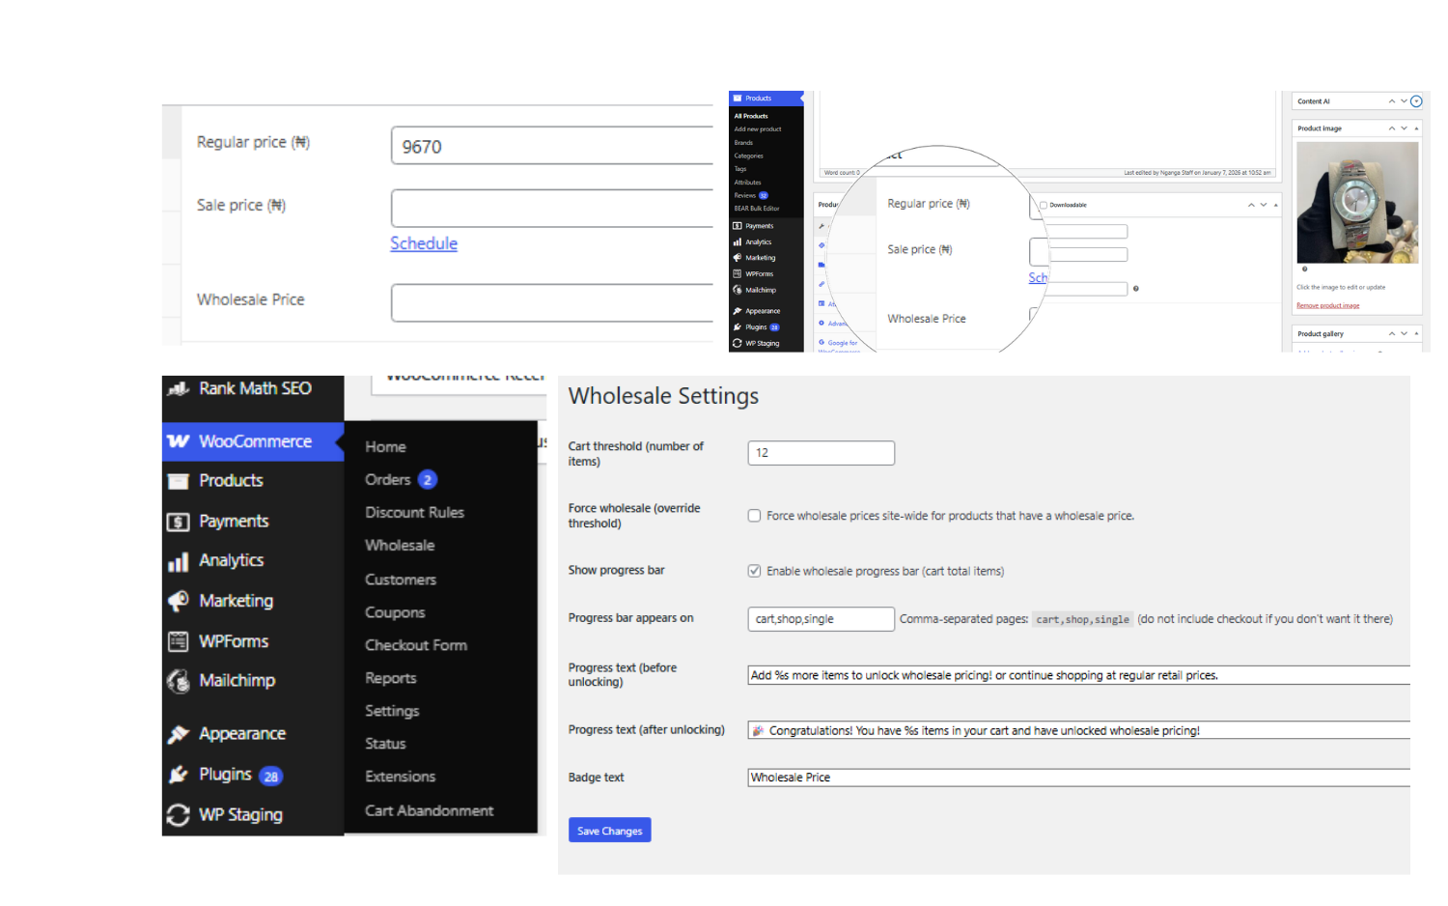1448x906 pixels.
Task: Click Products icon below the highlighted WooCommerce item
Action: coord(178,481)
